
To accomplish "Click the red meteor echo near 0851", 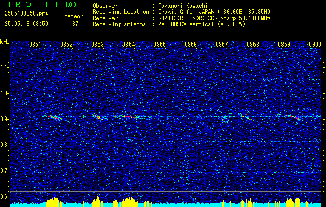I will point(53,117).
